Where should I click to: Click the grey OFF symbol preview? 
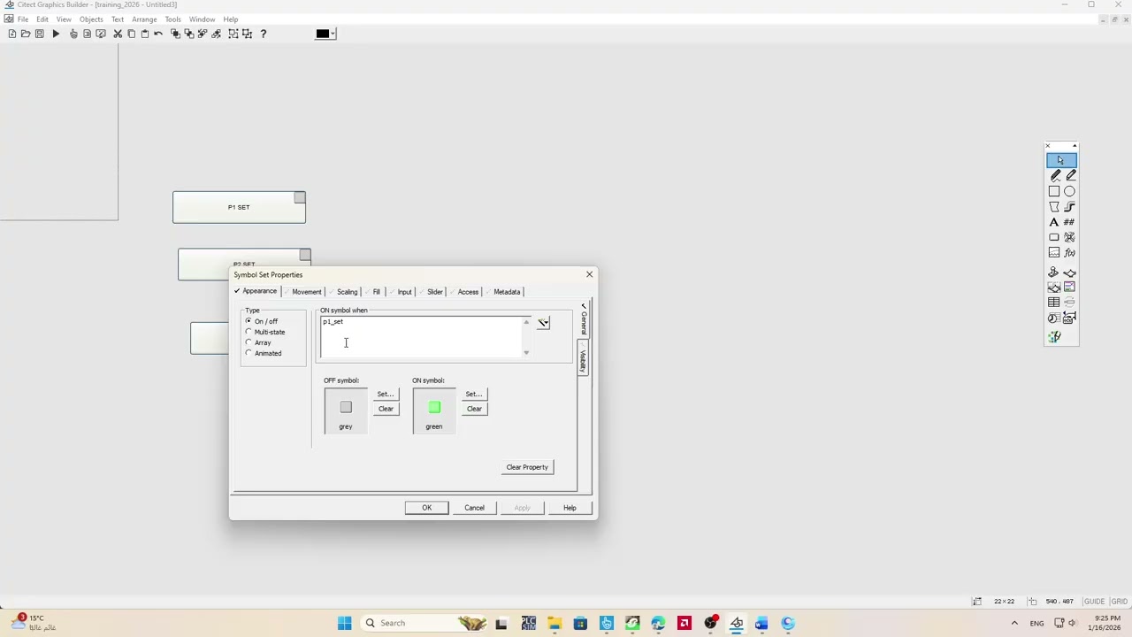346,410
